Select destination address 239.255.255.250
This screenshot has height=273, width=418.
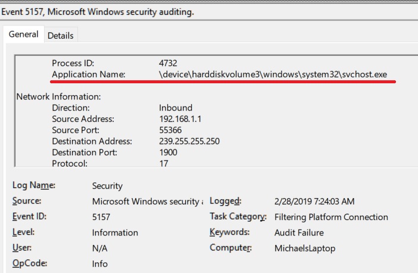189,142
